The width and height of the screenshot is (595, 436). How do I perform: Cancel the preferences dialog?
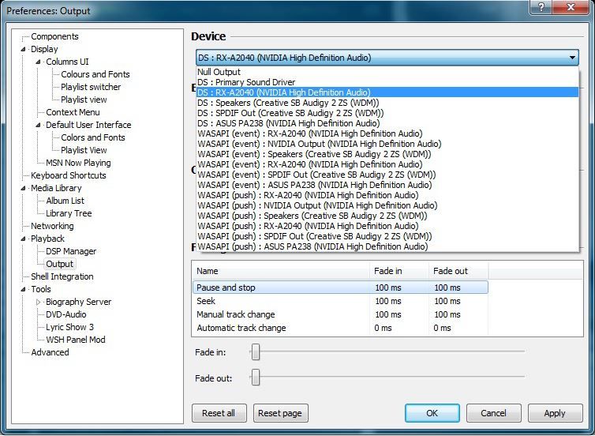pyautogui.click(x=494, y=413)
